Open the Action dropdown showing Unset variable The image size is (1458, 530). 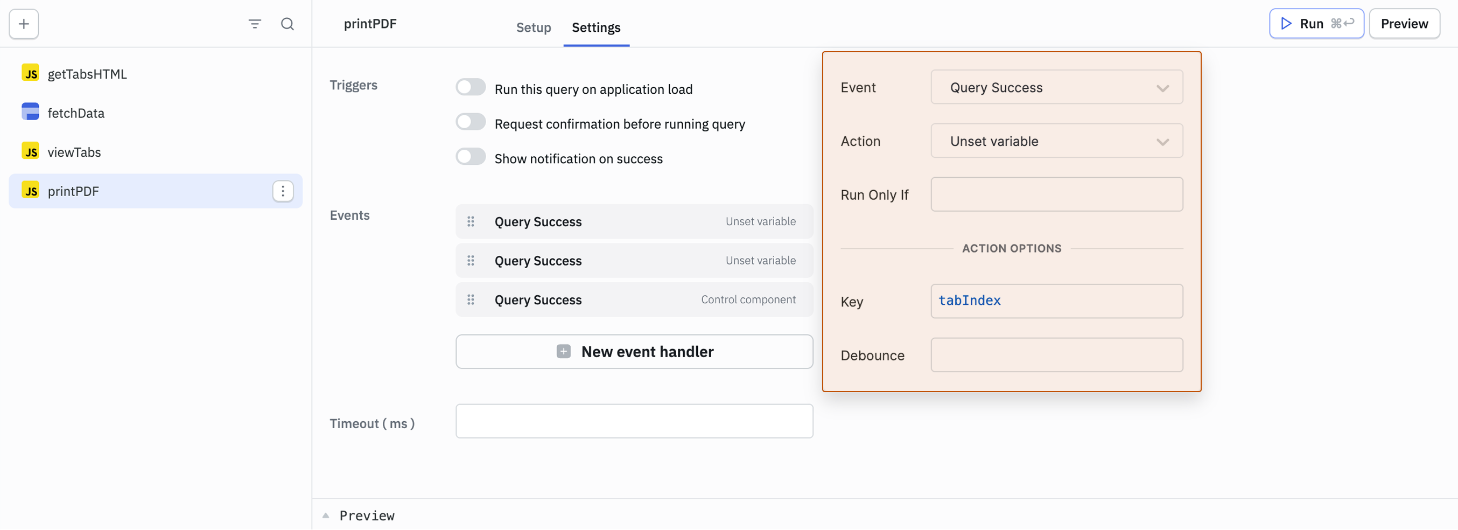[1056, 141]
